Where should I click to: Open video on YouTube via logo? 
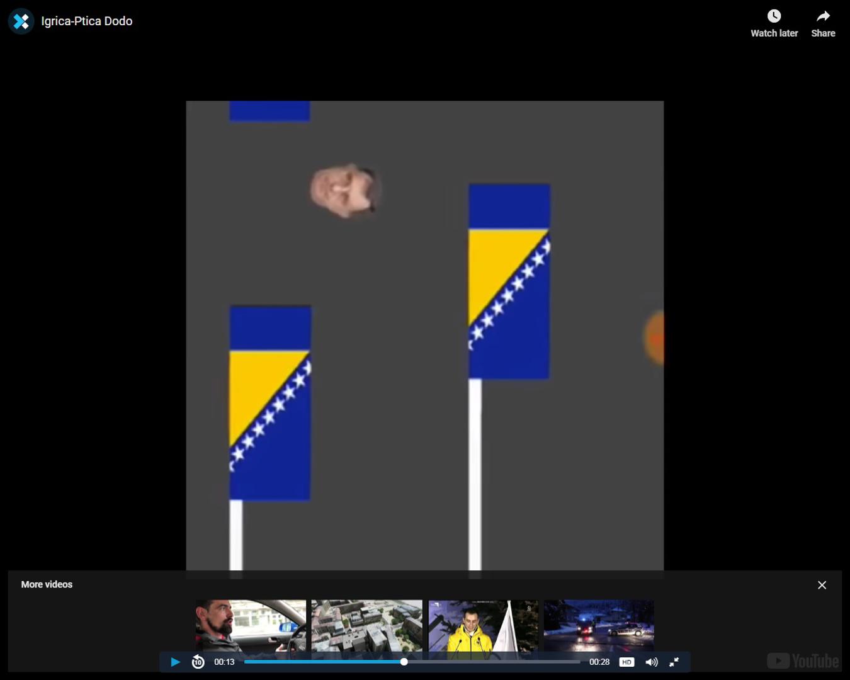[803, 660]
